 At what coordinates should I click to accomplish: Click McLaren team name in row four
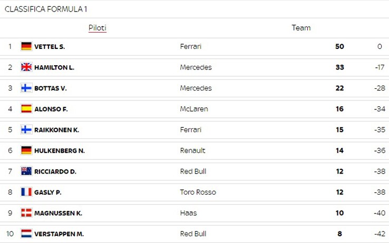click(x=194, y=109)
